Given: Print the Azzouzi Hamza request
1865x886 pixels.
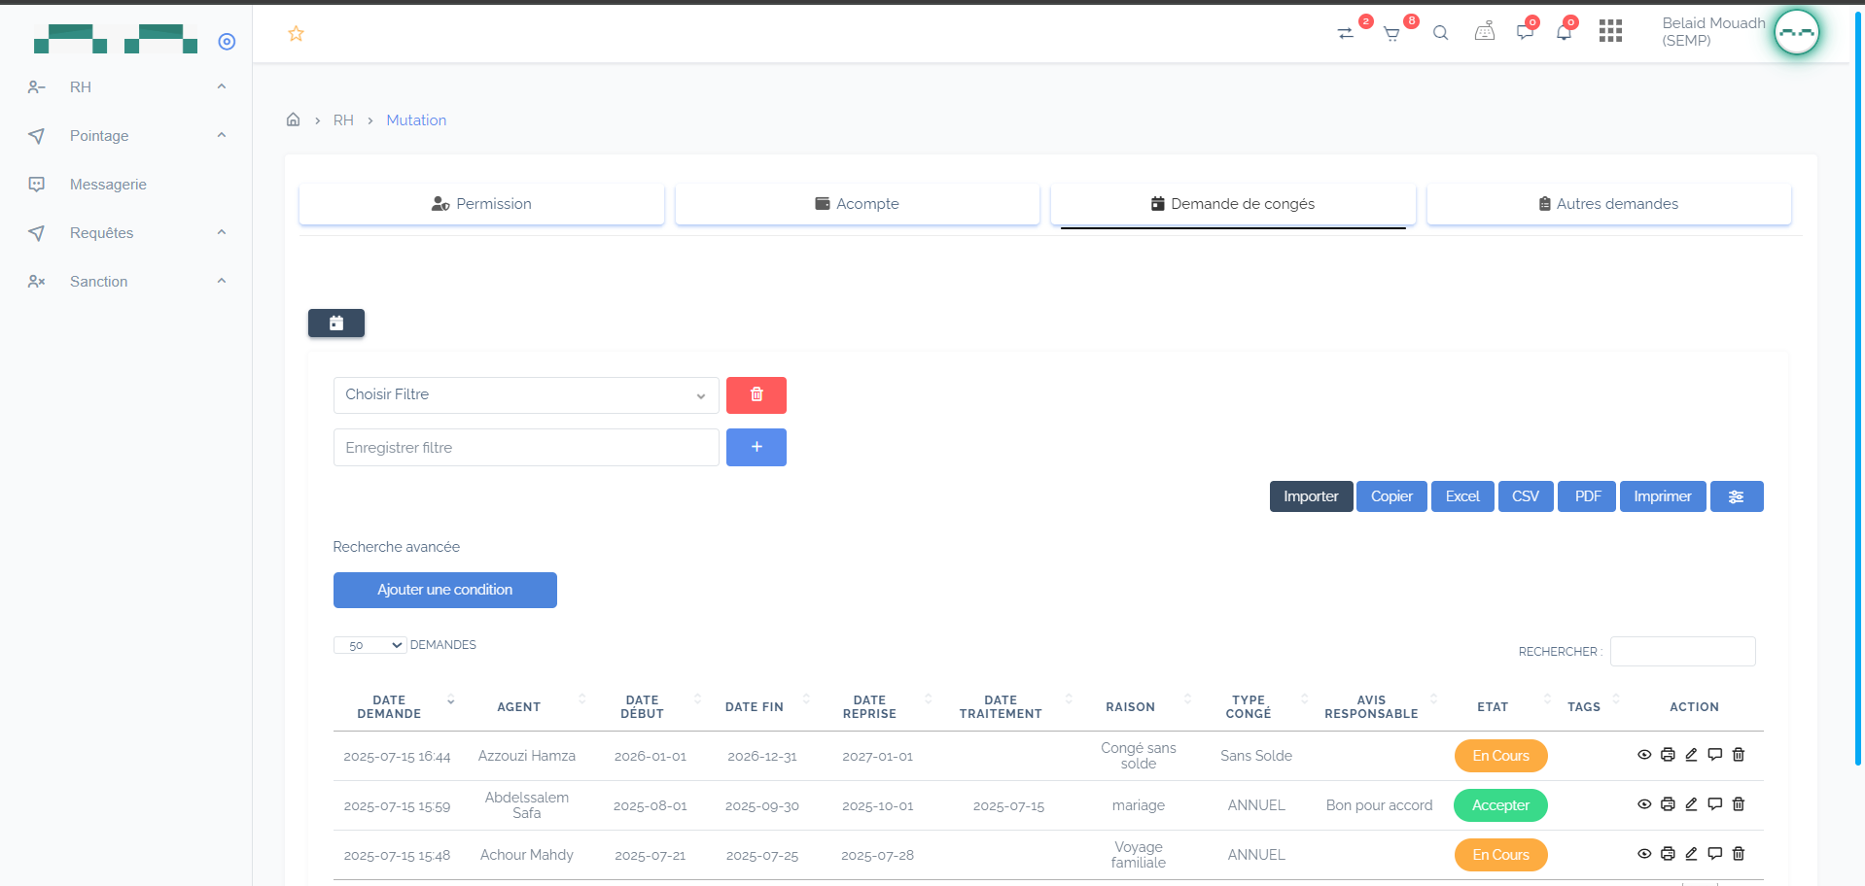Looking at the screenshot, I should point(1668,755).
